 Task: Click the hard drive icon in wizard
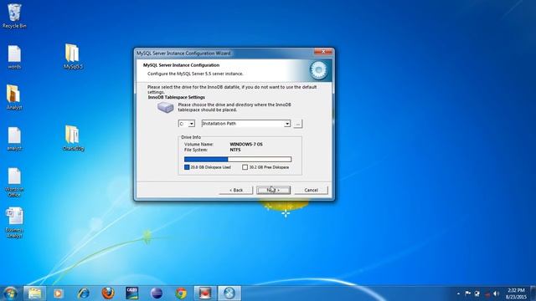[166, 107]
